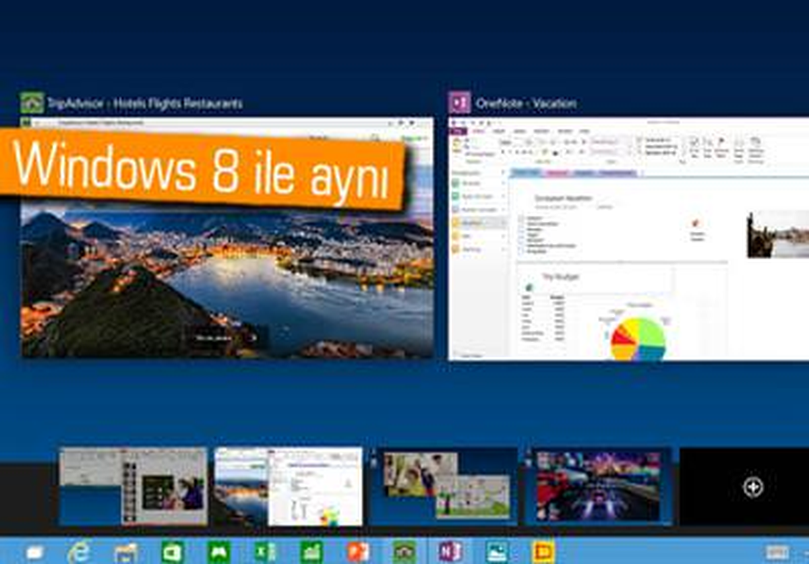Click the "OneNote - Vacation" title text
Viewport: 809px width, 564px height.
pos(526,103)
